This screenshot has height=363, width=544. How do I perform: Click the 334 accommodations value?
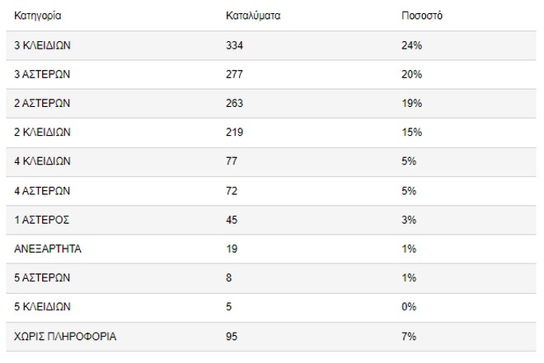click(x=233, y=46)
